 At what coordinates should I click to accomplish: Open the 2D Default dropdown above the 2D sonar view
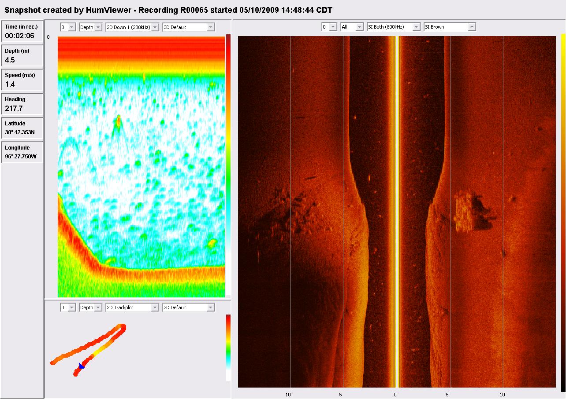point(188,27)
